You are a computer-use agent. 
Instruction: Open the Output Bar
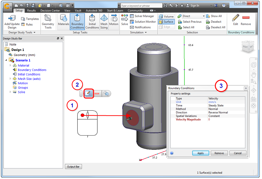coord(73,166)
